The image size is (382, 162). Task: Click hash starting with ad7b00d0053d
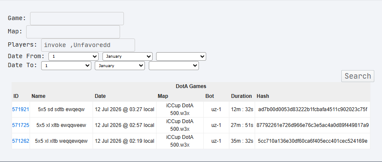[313, 109]
